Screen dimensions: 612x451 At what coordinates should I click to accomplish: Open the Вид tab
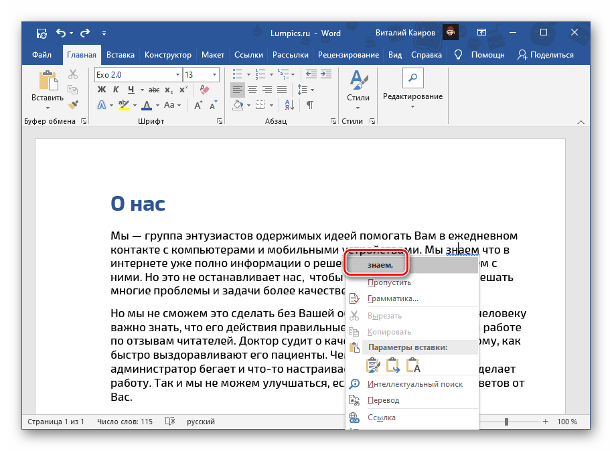click(395, 55)
